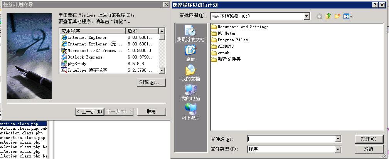Open the wmpub folder
The height and width of the screenshot is (159, 389).
(220, 53)
